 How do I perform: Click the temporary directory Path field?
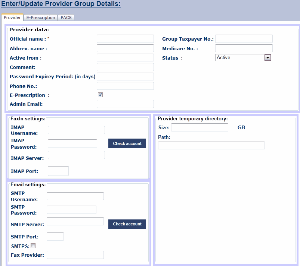point(211,145)
